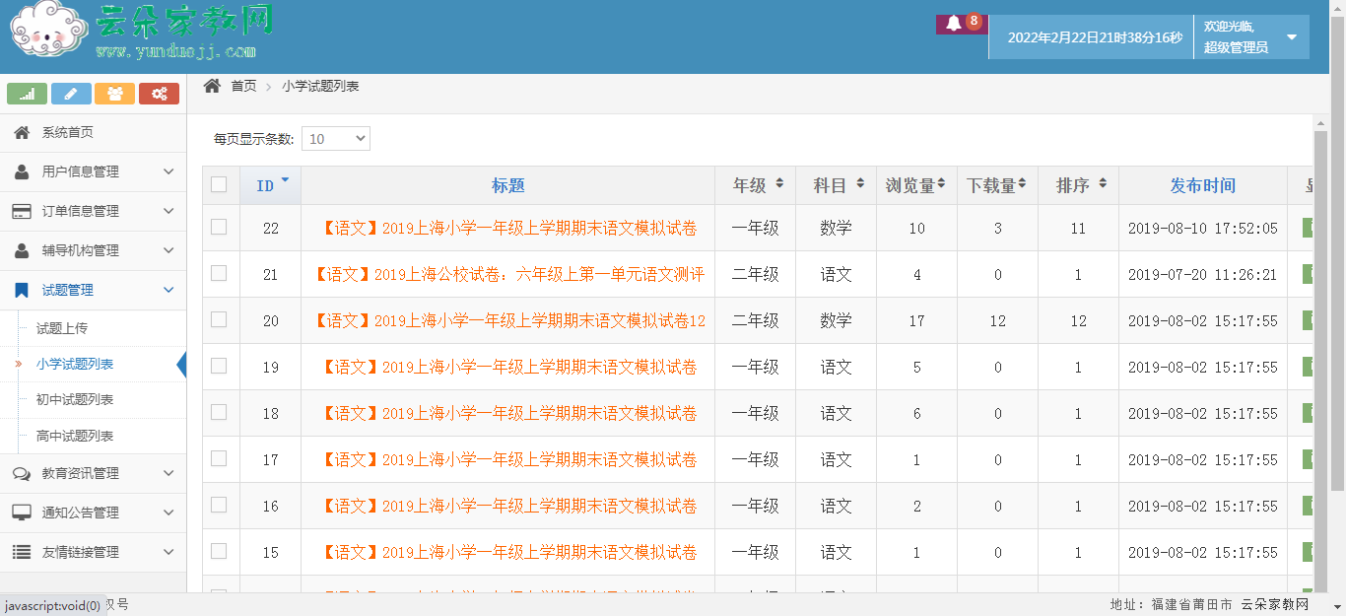The image size is (1346, 616).
Task: Go to 试题上传 submenu item
Action: [62, 327]
